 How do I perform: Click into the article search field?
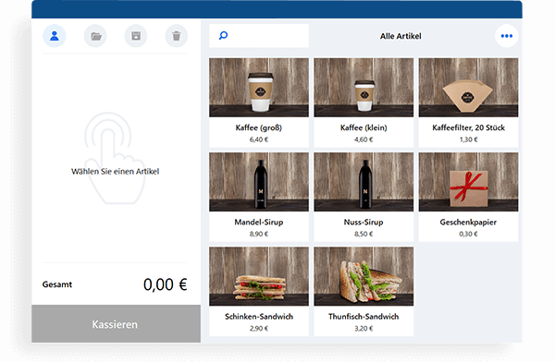pyautogui.click(x=259, y=36)
